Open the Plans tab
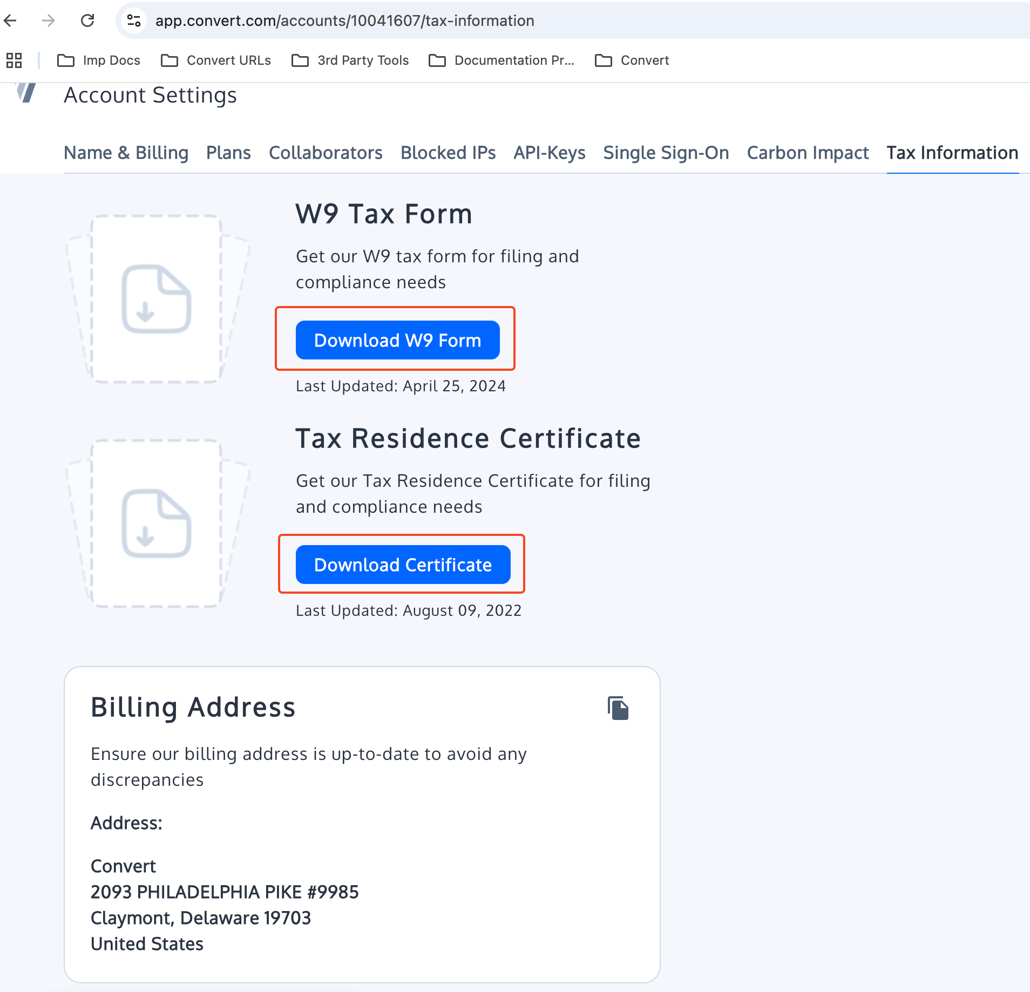Image resolution: width=1030 pixels, height=992 pixels. click(228, 153)
